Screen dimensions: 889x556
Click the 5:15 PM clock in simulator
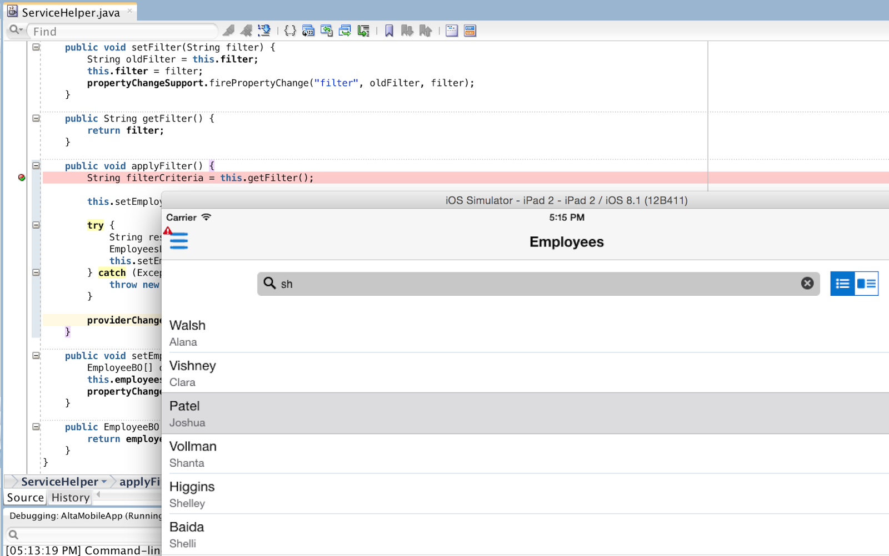tap(566, 218)
